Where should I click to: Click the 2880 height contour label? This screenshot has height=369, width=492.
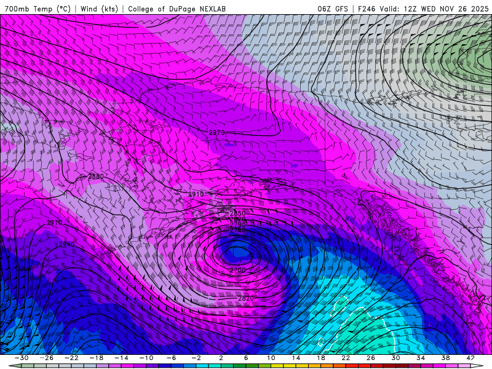tap(96, 177)
